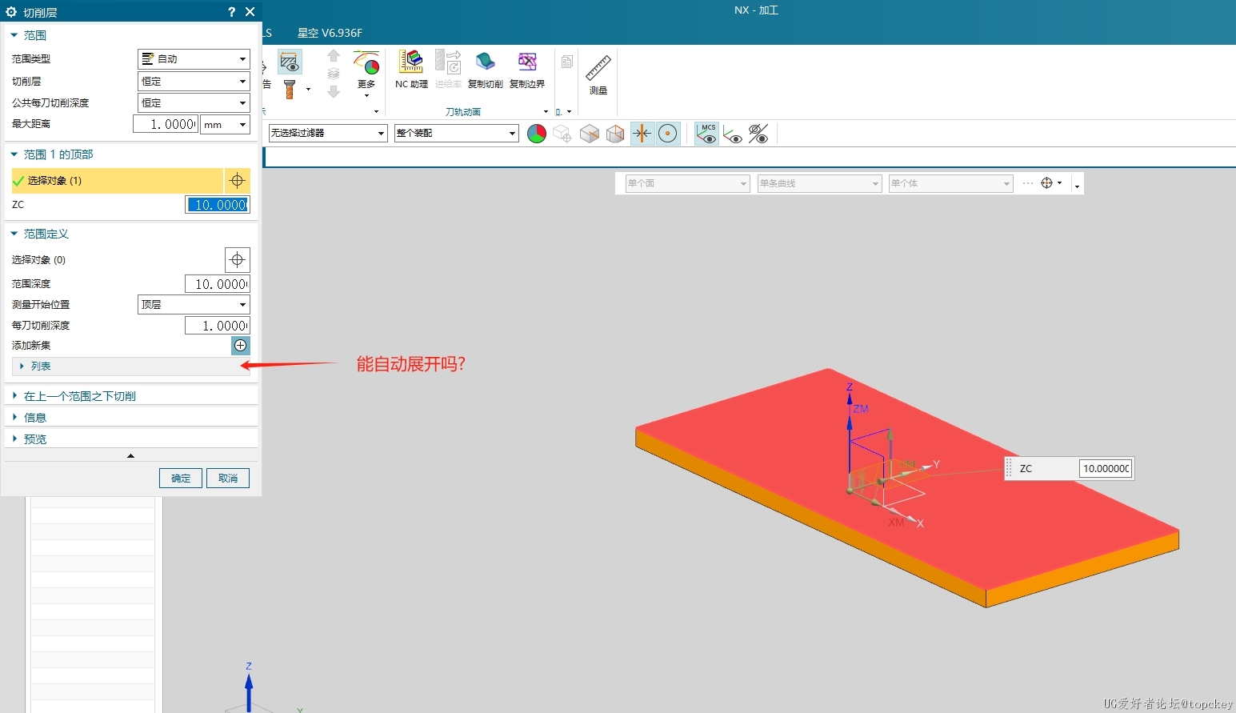Expand the 列表 section
The height and width of the screenshot is (713, 1236).
point(131,366)
